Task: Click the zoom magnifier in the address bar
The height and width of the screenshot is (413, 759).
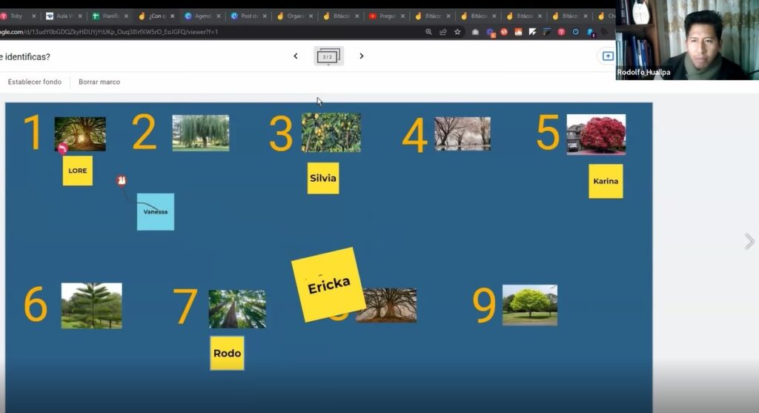Action: [429, 32]
